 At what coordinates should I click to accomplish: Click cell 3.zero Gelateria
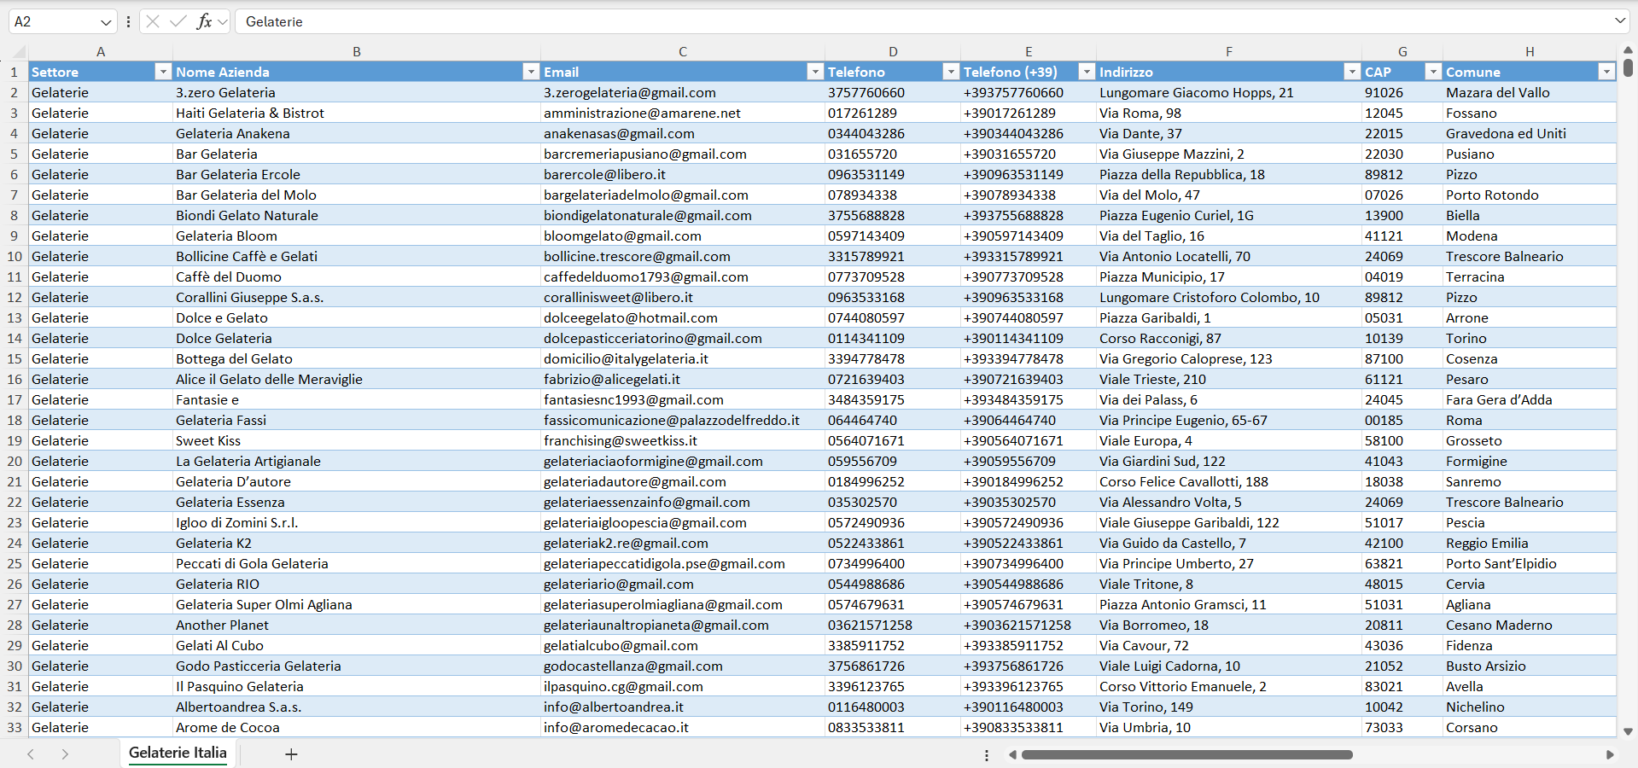[357, 92]
